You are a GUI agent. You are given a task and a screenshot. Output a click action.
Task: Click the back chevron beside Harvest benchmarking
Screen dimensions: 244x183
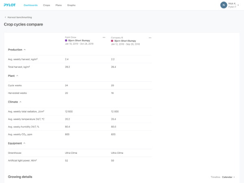tap(5, 17)
